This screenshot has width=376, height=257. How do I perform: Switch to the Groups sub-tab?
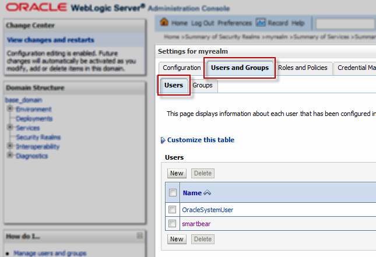pyautogui.click(x=202, y=85)
